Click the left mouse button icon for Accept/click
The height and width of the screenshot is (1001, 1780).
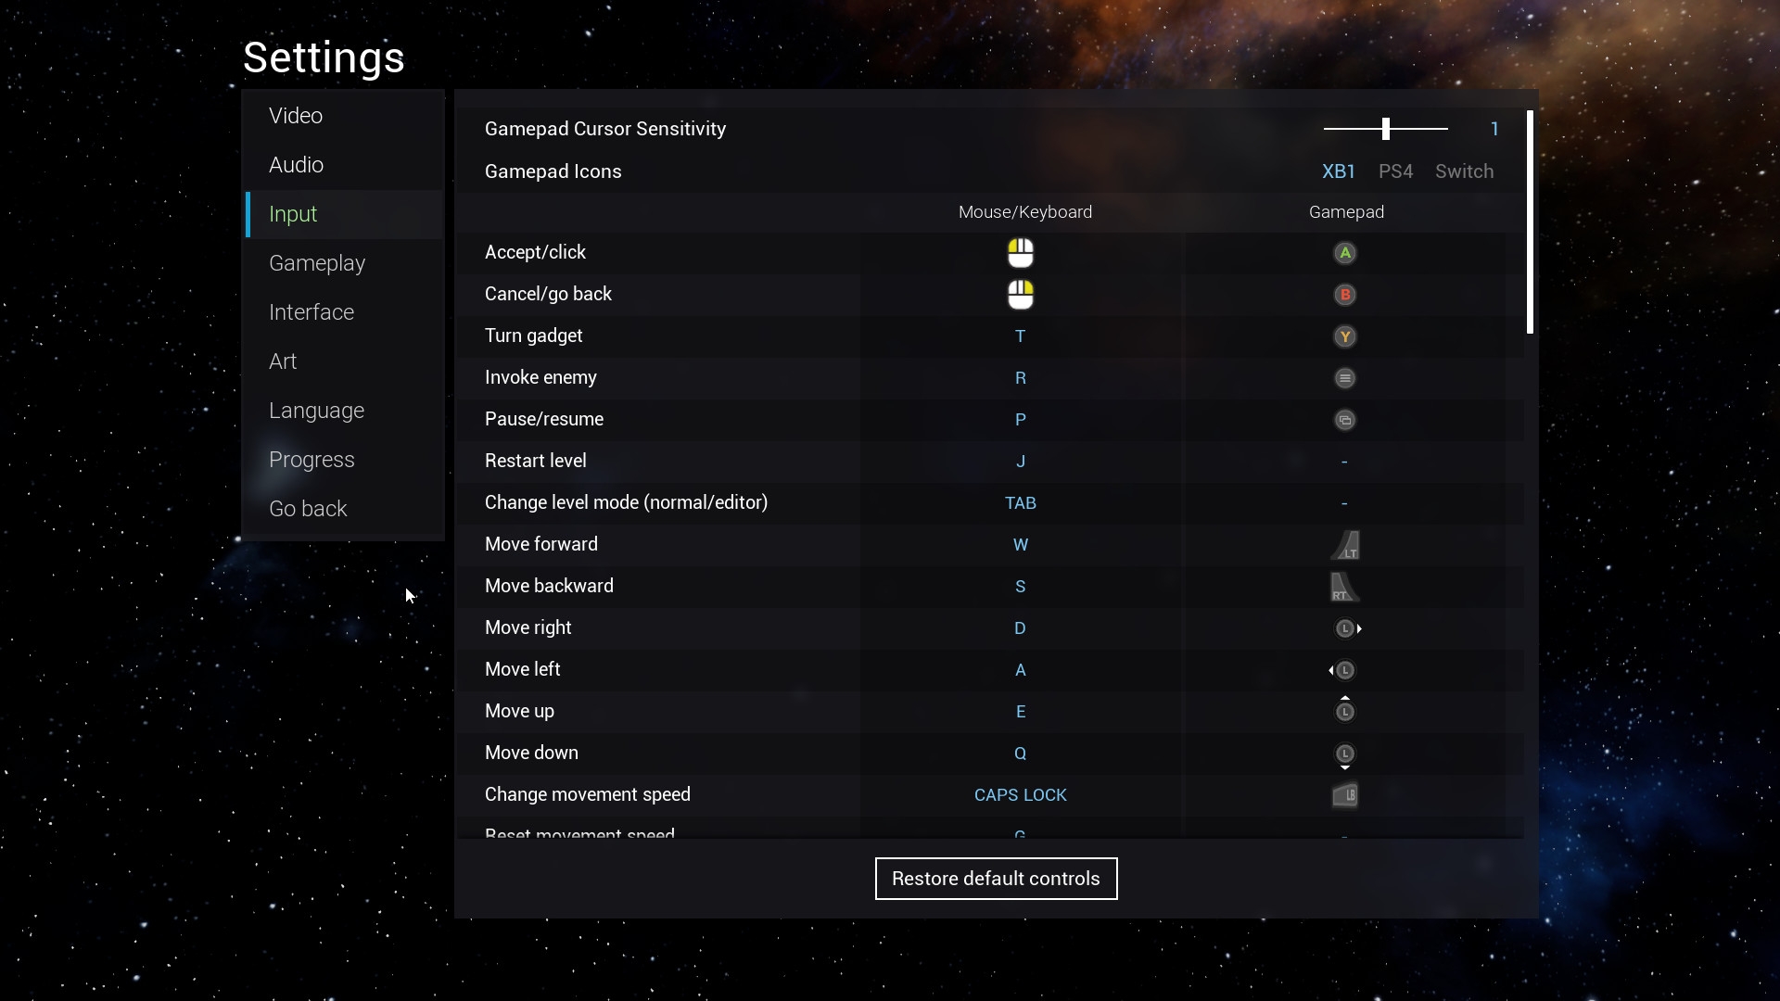(x=1020, y=253)
